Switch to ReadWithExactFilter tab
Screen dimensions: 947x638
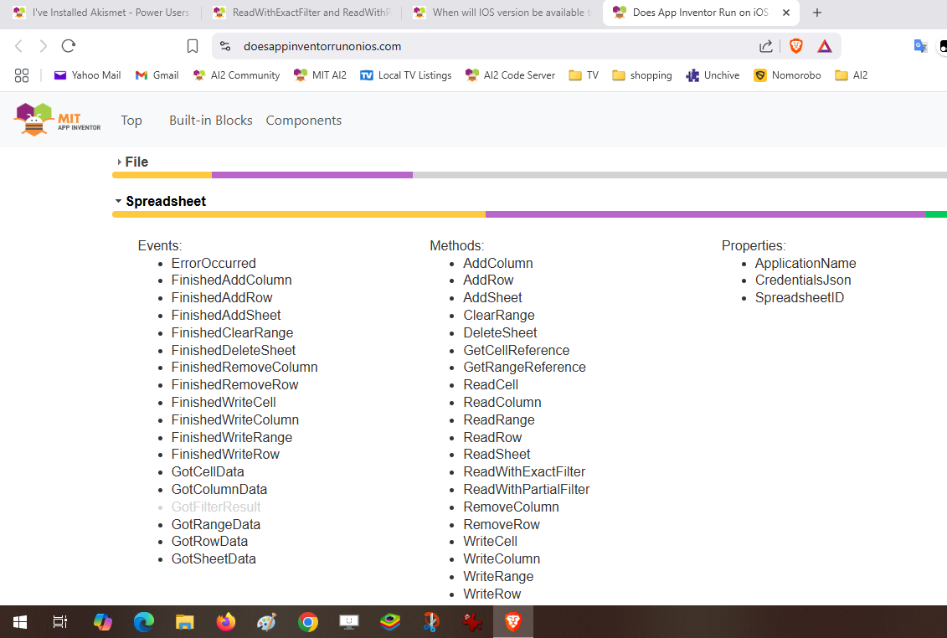click(x=303, y=13)
